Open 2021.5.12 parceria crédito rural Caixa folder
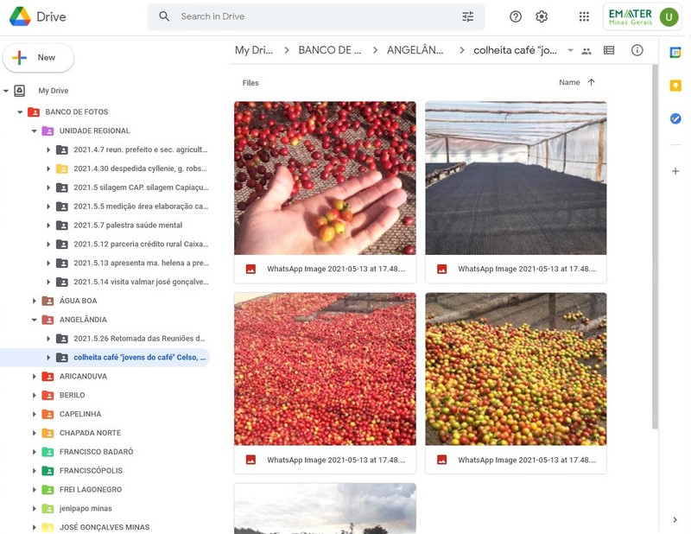Viewport: 691px width, 534px height. pos(141,245)
